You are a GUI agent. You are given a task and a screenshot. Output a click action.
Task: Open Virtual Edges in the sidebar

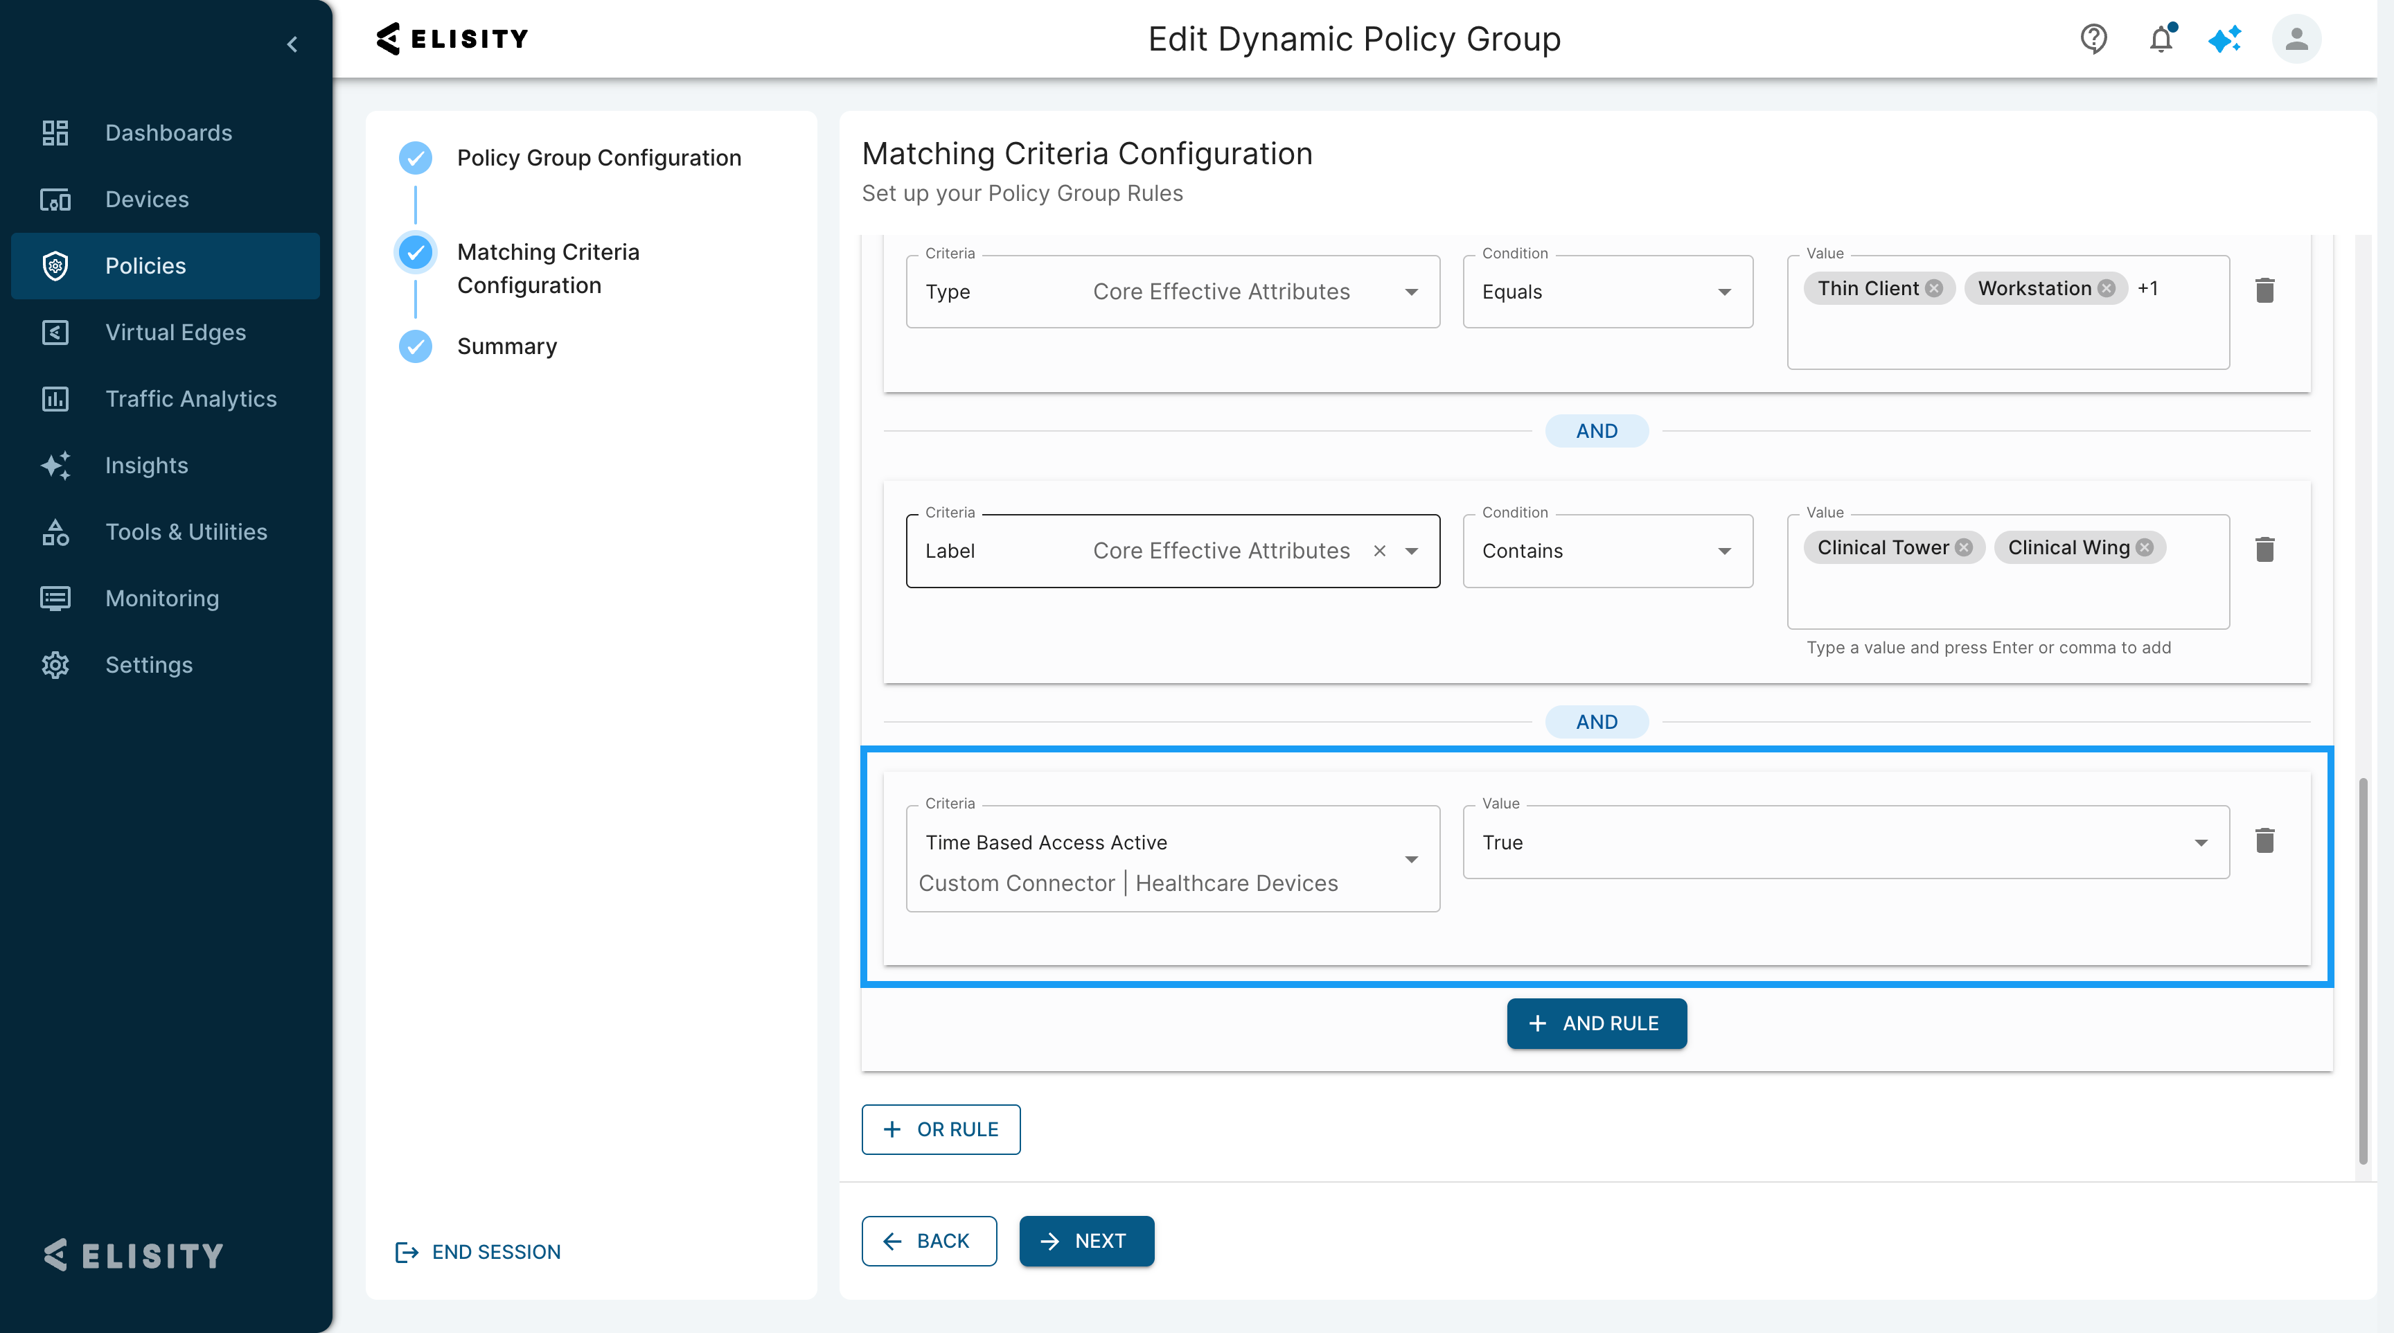pos(175,333)
